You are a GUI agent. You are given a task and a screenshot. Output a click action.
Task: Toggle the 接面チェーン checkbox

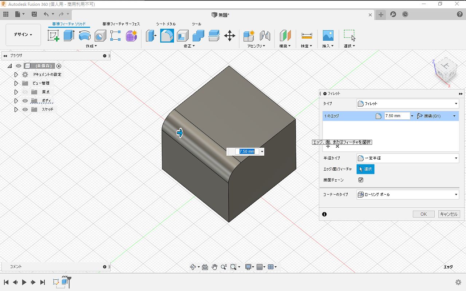click(361, 180)
